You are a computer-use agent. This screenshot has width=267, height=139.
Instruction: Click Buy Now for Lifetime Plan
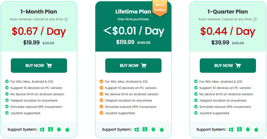pyautogui.click(x=133, y=66)
